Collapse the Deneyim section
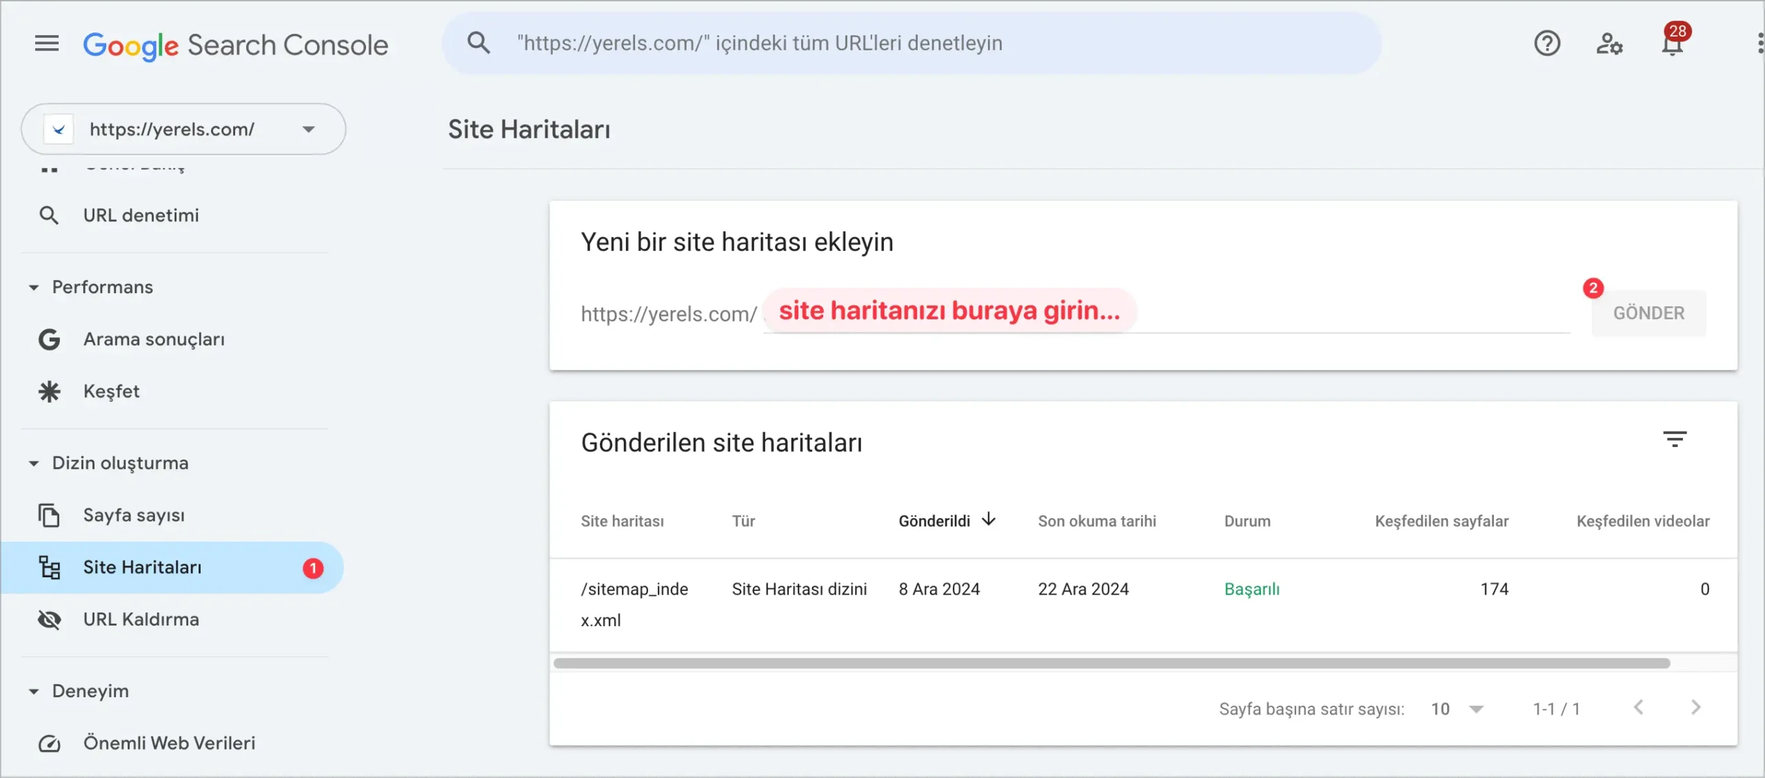The image size is (1765, 778). click(33, 692)
